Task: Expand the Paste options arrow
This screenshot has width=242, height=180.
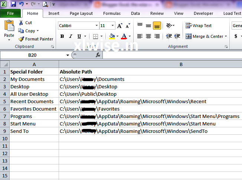Action: [x=9, y=40]
